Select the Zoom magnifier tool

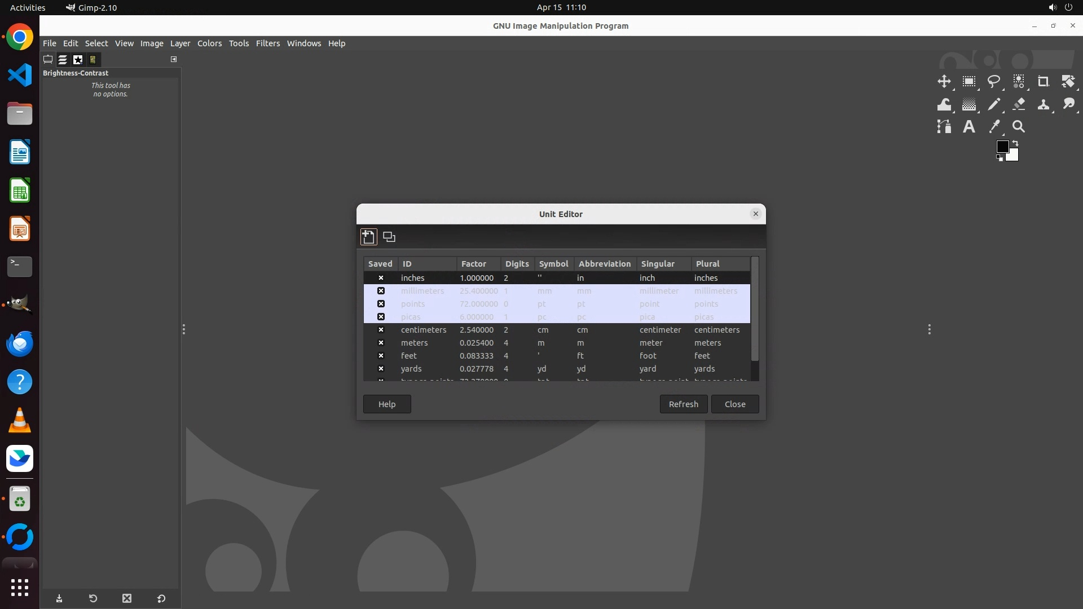pos(1018,127)
